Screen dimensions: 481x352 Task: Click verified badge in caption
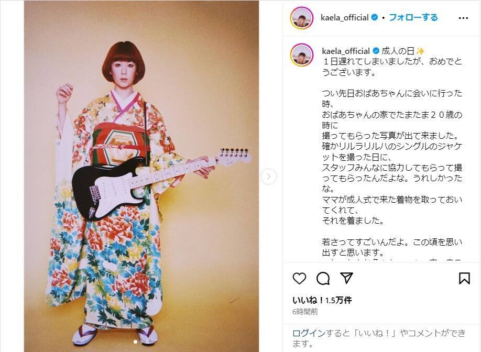tap(376, 51)
